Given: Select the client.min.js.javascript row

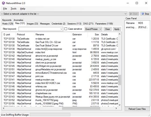Looking at the screenshot, I should (x=60, y=62).
